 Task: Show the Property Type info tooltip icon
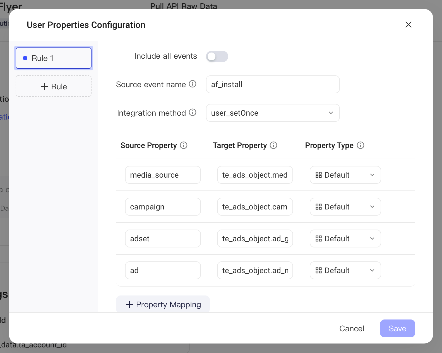361,145
